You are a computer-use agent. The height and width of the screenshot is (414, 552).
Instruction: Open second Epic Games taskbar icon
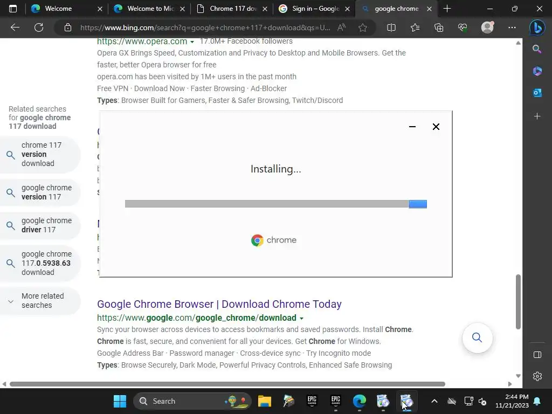pos(335,401)
